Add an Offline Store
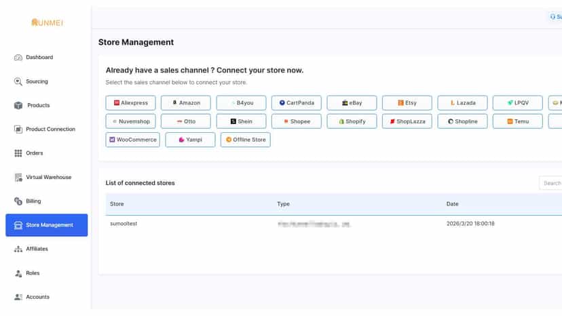Screen dimensions: 562x316 (x=246, y=140)
